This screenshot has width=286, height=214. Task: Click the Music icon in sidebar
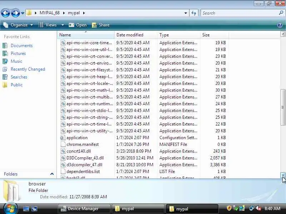point(5,61)
